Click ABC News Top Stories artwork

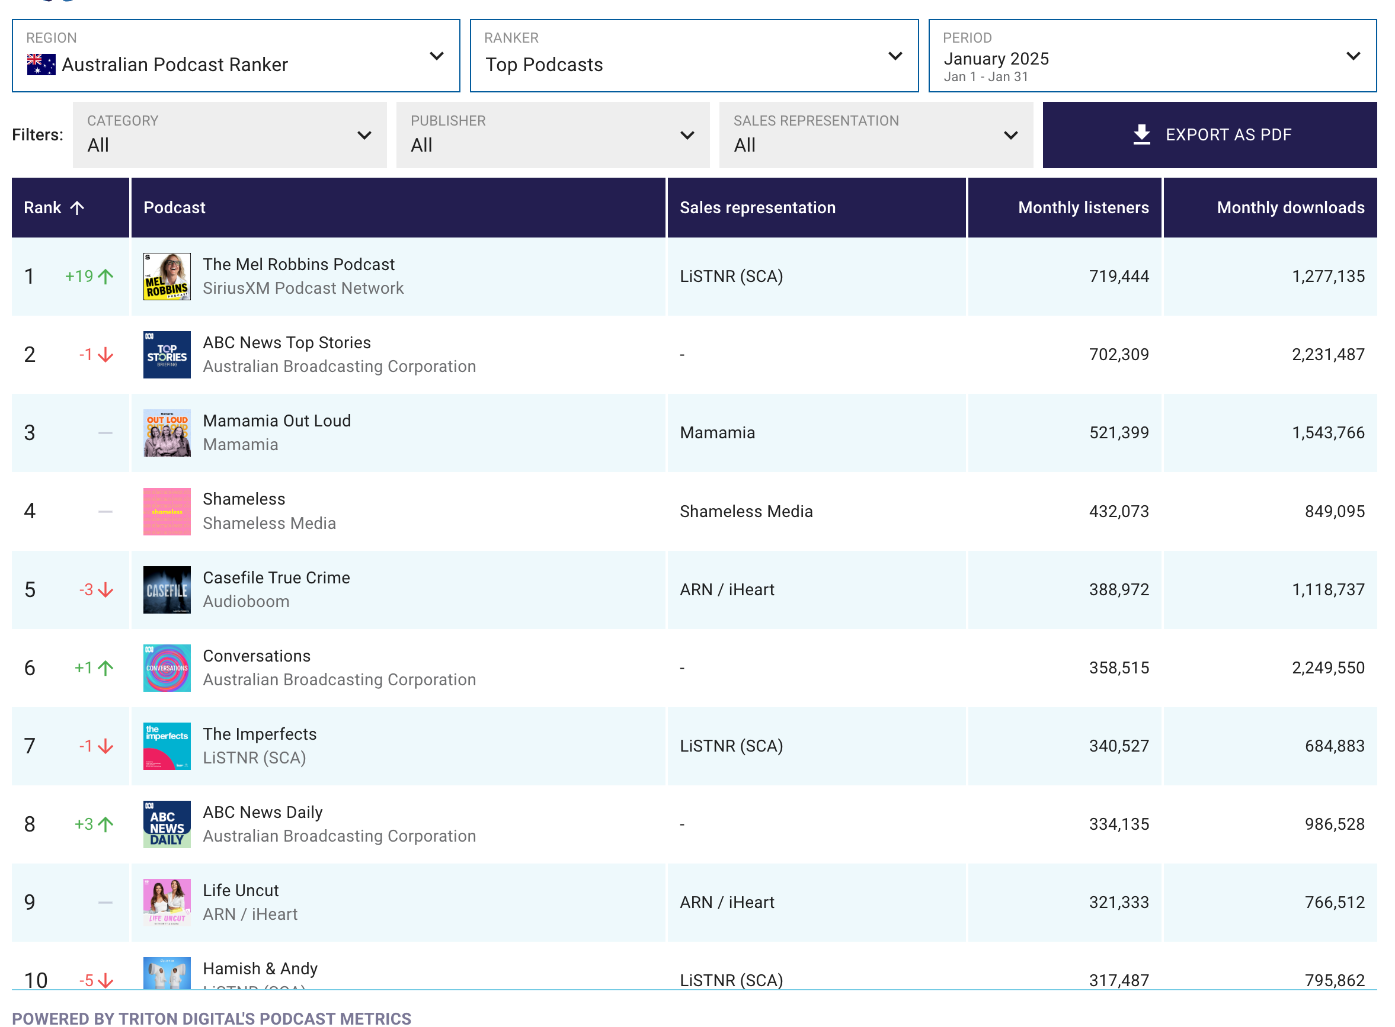(167, 355)
